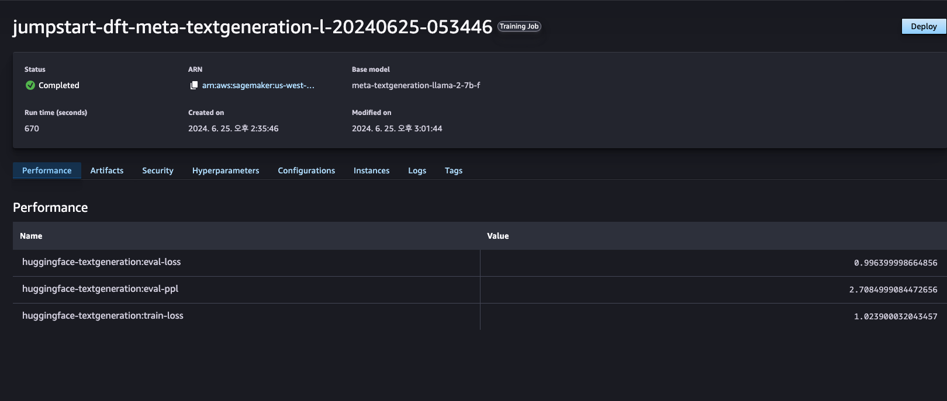Select the huggingface-textgeneration:eval-loss row name

[x=102, y=262]
